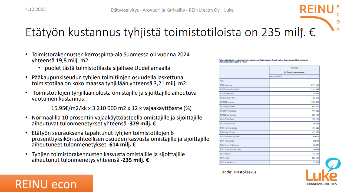Image resolution: width=344 pixels, height=192 pixels.
Task: Click the bold -614 milj. € figure
Action: click(x=121, y=145)
